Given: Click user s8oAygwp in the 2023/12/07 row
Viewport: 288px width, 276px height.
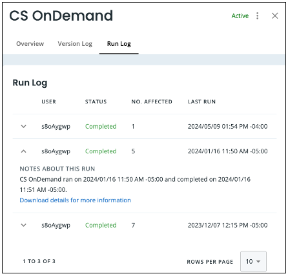Looking at the screenshot, I should point(56,226).
